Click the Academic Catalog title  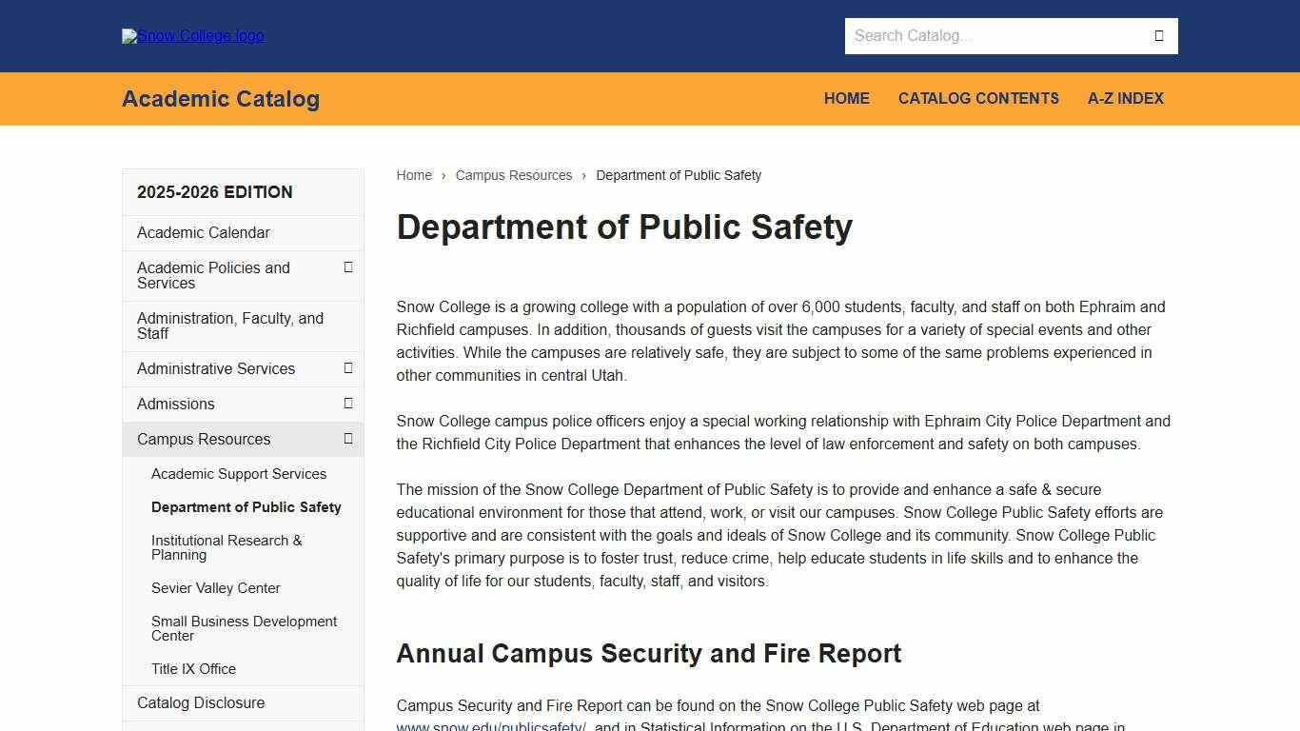pos(220,98)
